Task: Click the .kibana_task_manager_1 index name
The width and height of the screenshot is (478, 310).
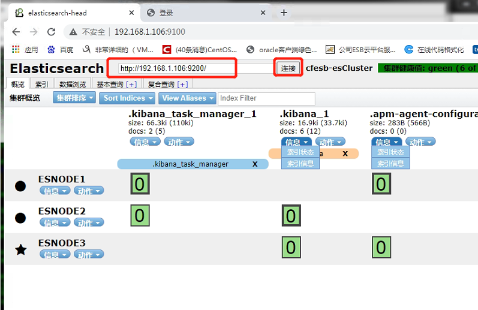Action: [x=193, y=114]
